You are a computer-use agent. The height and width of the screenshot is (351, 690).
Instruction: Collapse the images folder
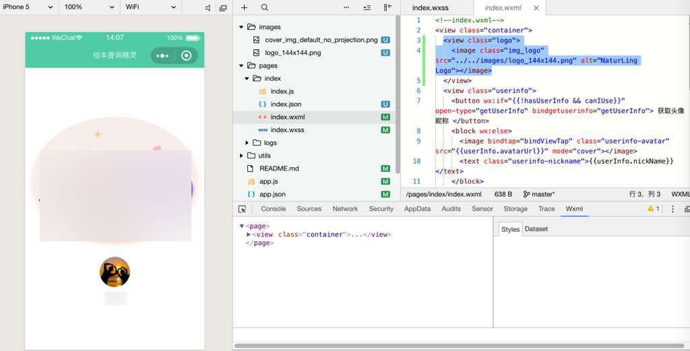[x=241, y=27]
